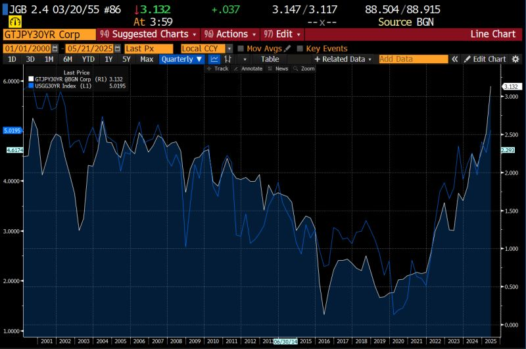Screen dimensions: 526x349
Task: Click the Track crosshair tool
Action: 218,68
